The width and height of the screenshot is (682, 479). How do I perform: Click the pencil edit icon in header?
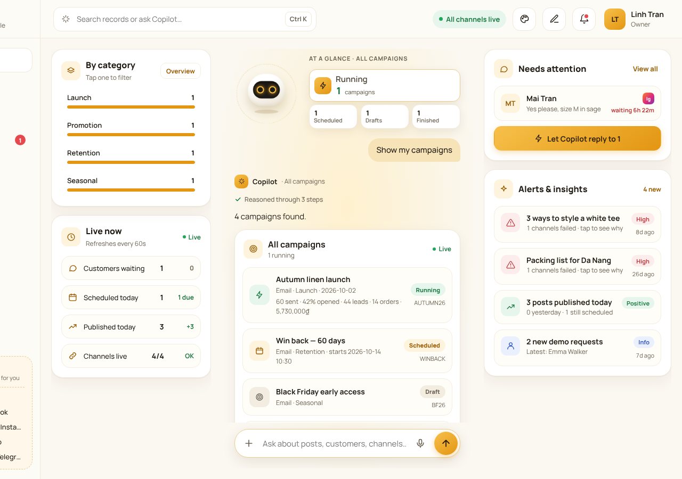pyautogui.click(x=554, y=19)
